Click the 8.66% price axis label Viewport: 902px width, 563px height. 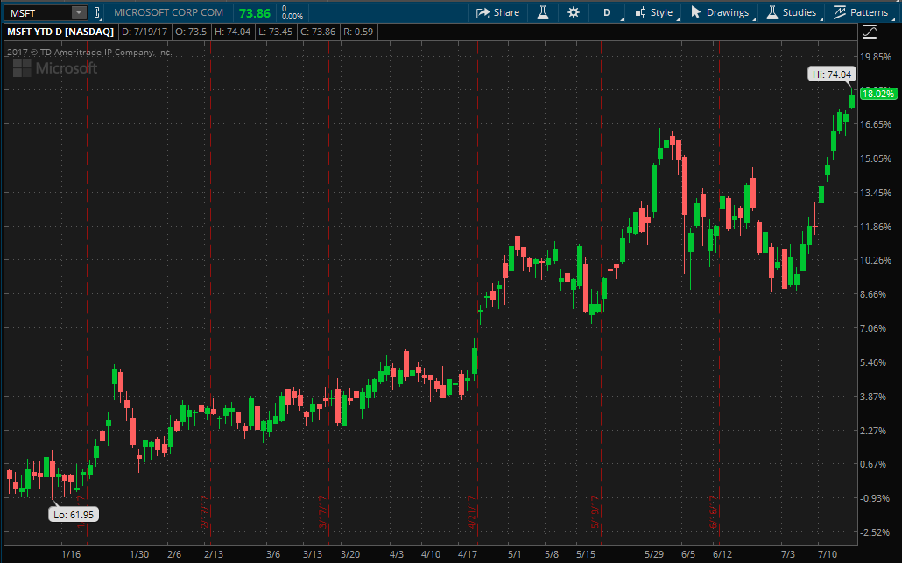click(x=873, y=294)
